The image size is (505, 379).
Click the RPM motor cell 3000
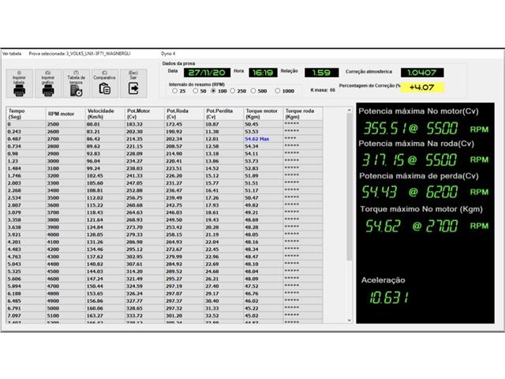(x=65, y=161)
